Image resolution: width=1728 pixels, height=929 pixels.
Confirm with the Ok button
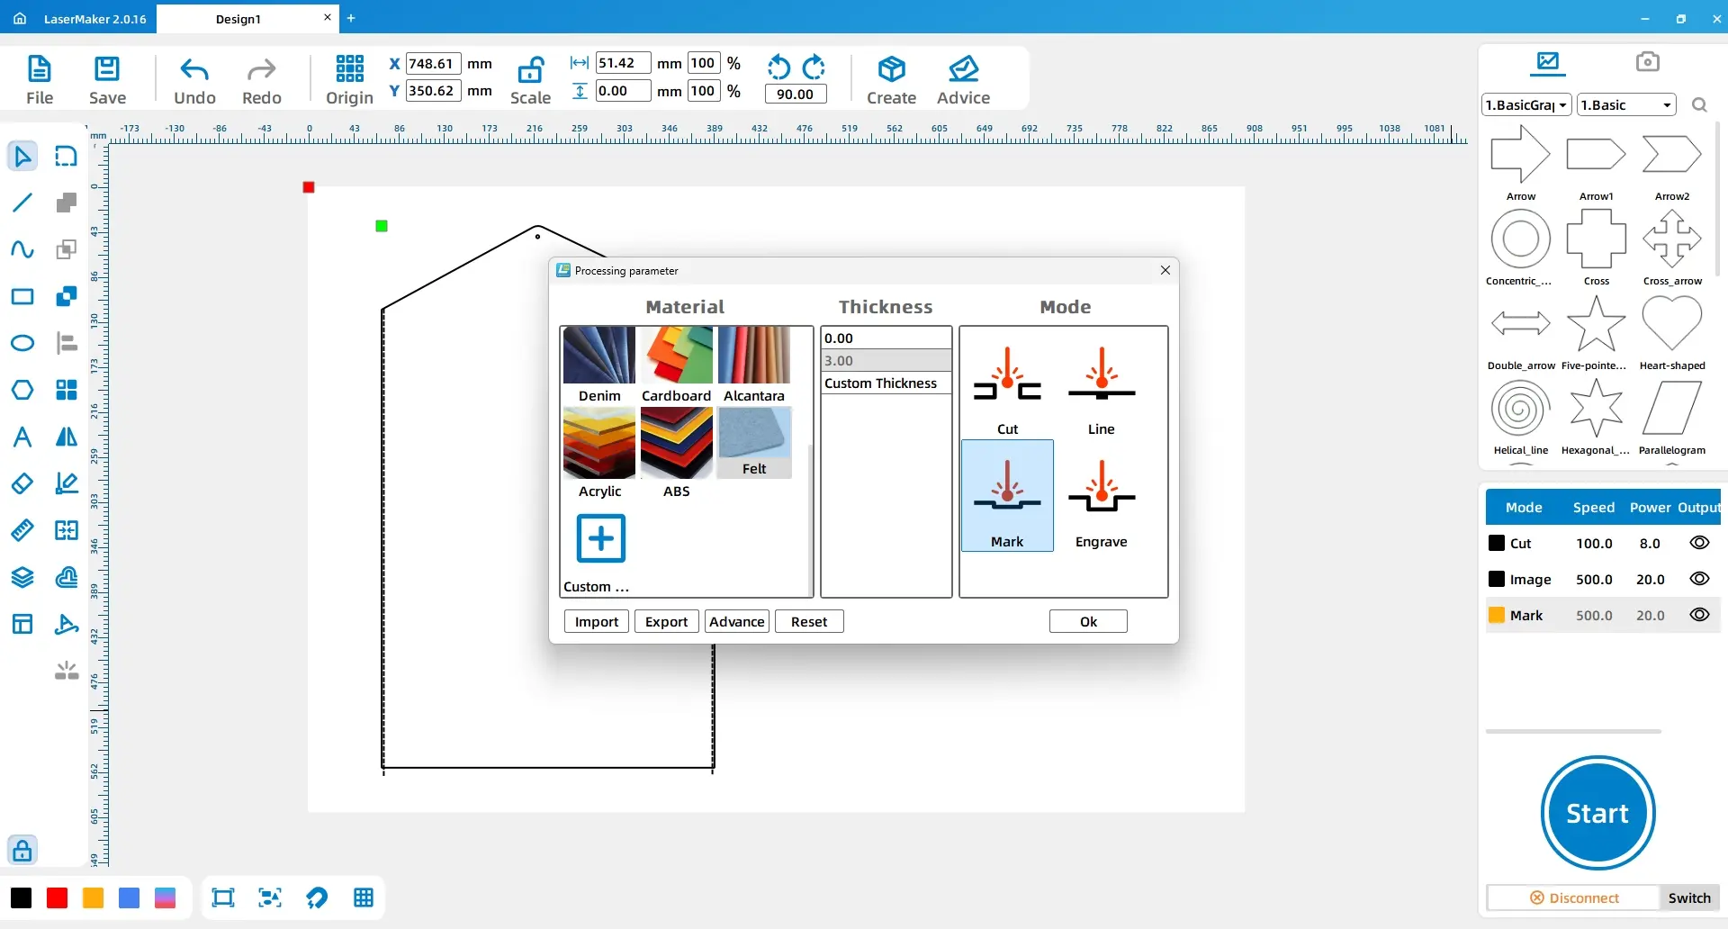[x=1088, y=621]
